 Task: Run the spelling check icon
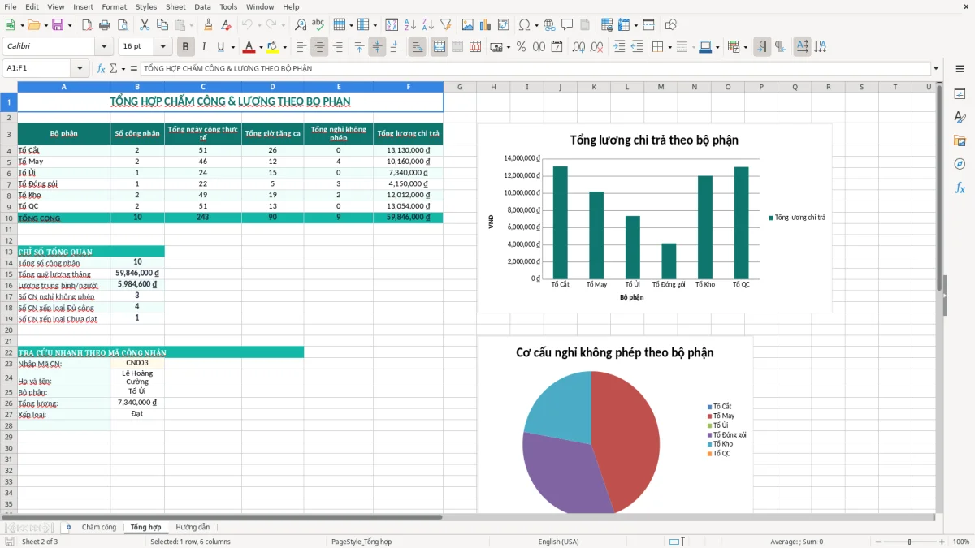click(x=318, y=25)
